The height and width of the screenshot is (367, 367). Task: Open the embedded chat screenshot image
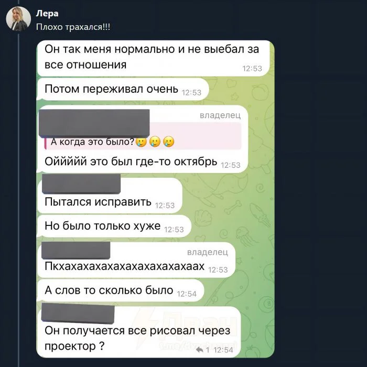pos(155,199)
